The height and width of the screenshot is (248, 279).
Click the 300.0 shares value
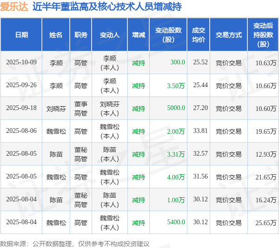click(178, 62)
